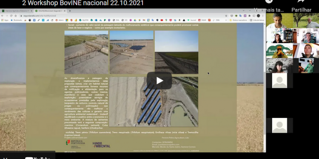Open the Outros marcadores bookmarks folder
The height and width of the screenshot is (159, 319).
point(238,20)
